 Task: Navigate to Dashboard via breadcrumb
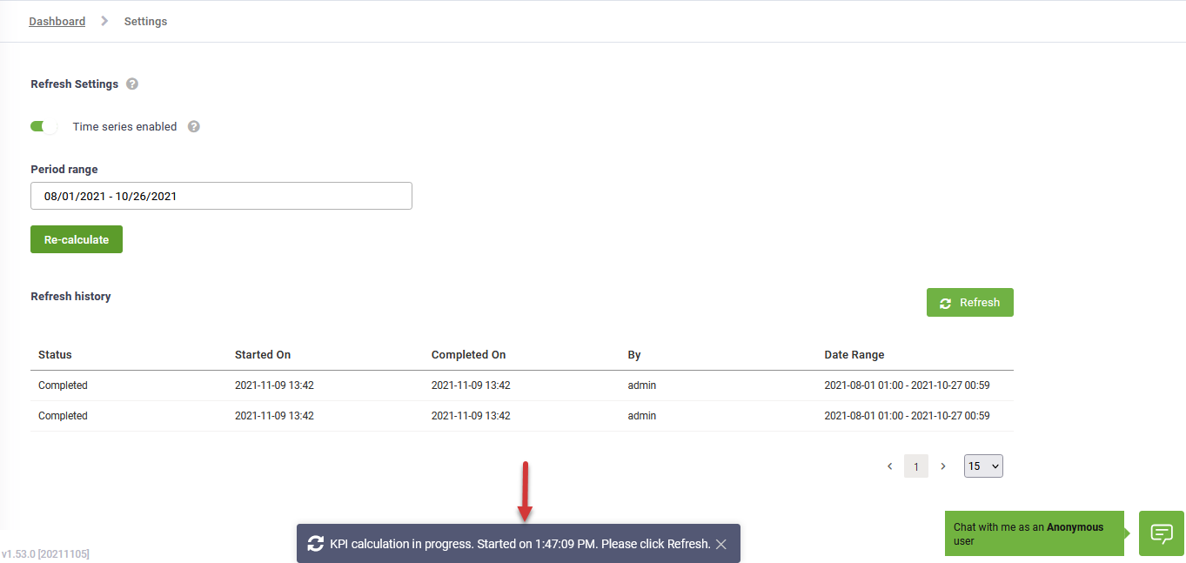tap(57, 21)
